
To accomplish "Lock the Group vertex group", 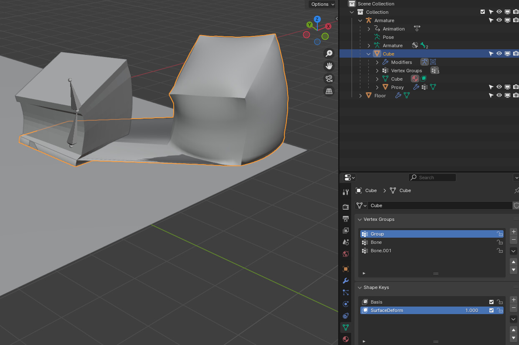I will (499, 234).
